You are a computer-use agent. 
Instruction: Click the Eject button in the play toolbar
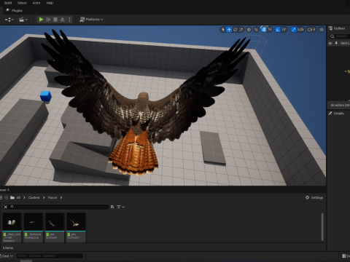tap(63, 20)
